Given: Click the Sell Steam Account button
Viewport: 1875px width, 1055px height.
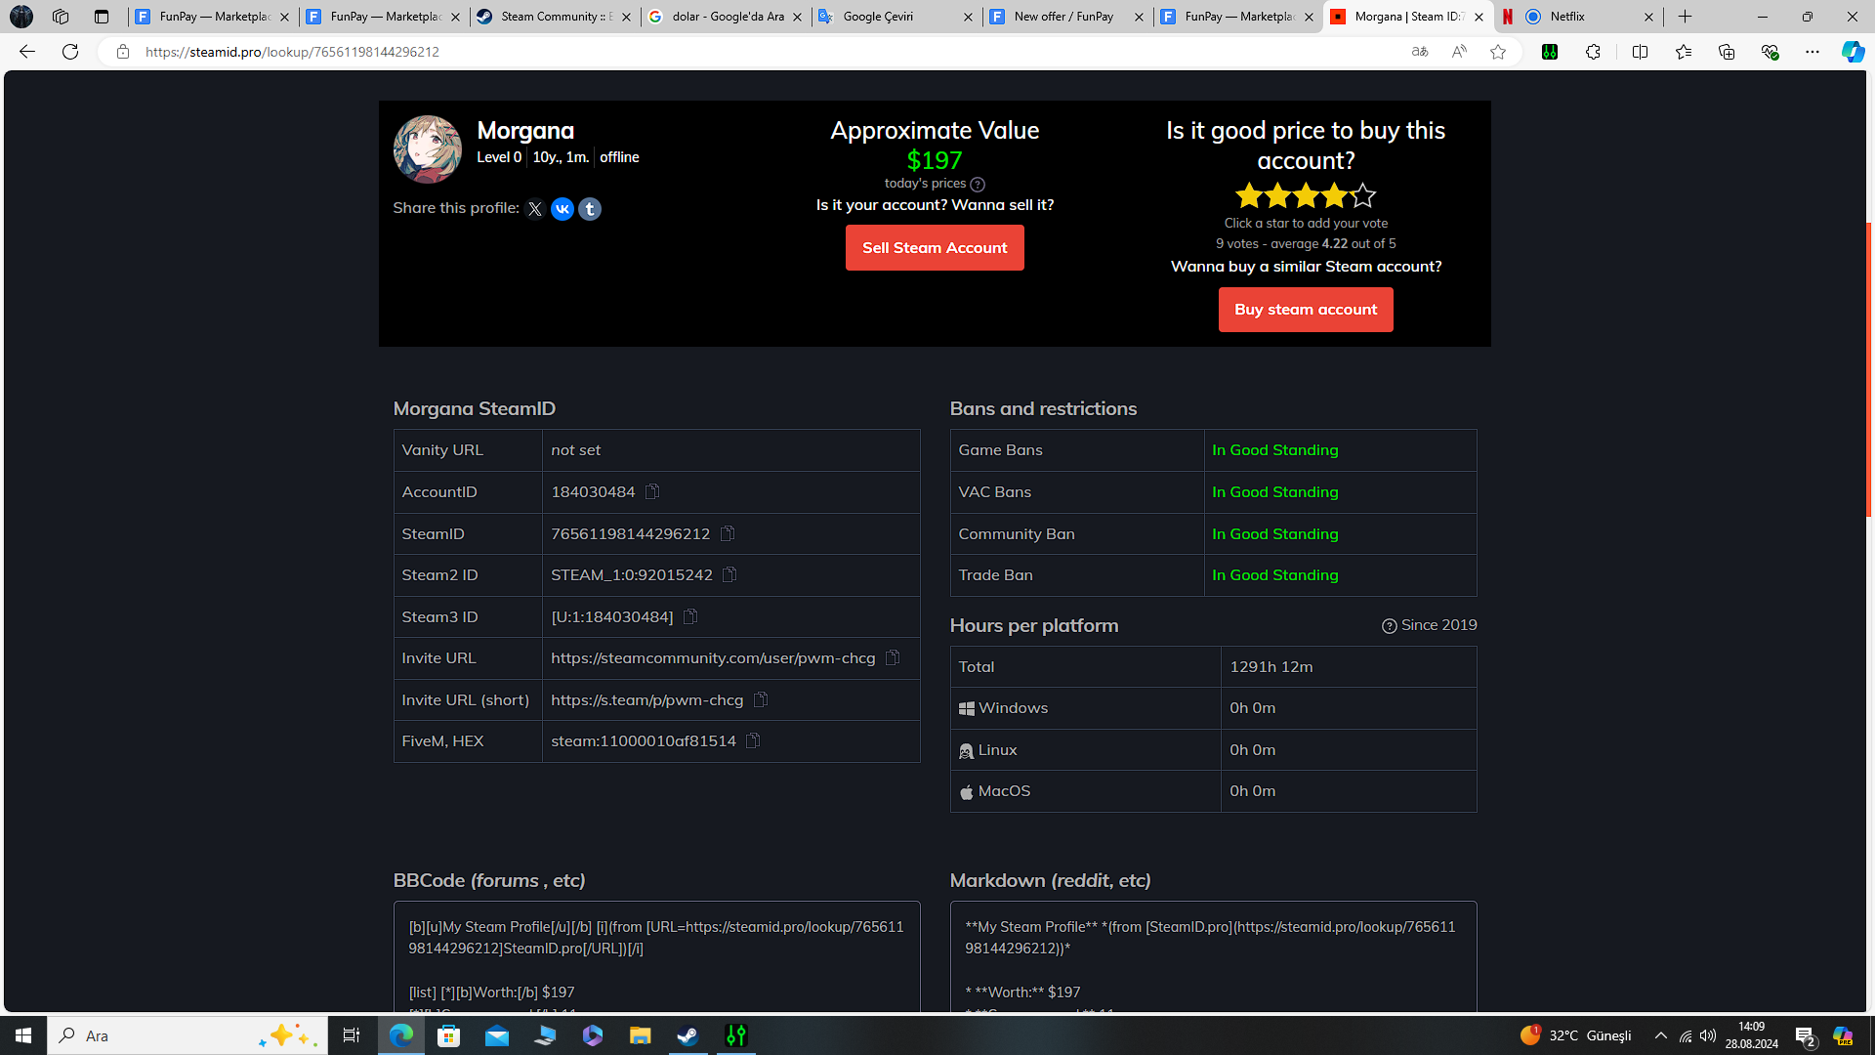Looking at the screenshot, I should point(935,248).
